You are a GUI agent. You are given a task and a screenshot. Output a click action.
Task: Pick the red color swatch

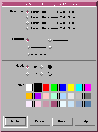[x=46, y=87]
